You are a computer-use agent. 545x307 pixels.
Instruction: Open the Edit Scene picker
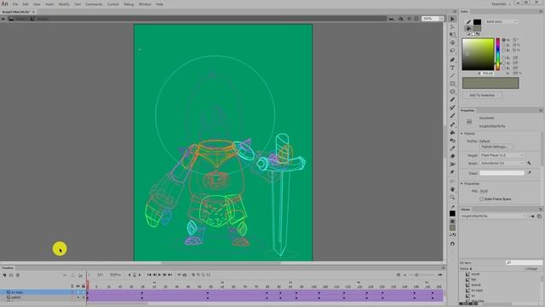392,19
